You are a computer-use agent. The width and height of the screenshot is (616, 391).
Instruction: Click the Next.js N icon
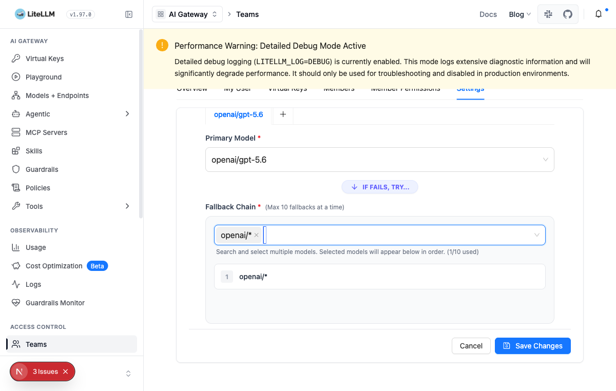point(20,372)
